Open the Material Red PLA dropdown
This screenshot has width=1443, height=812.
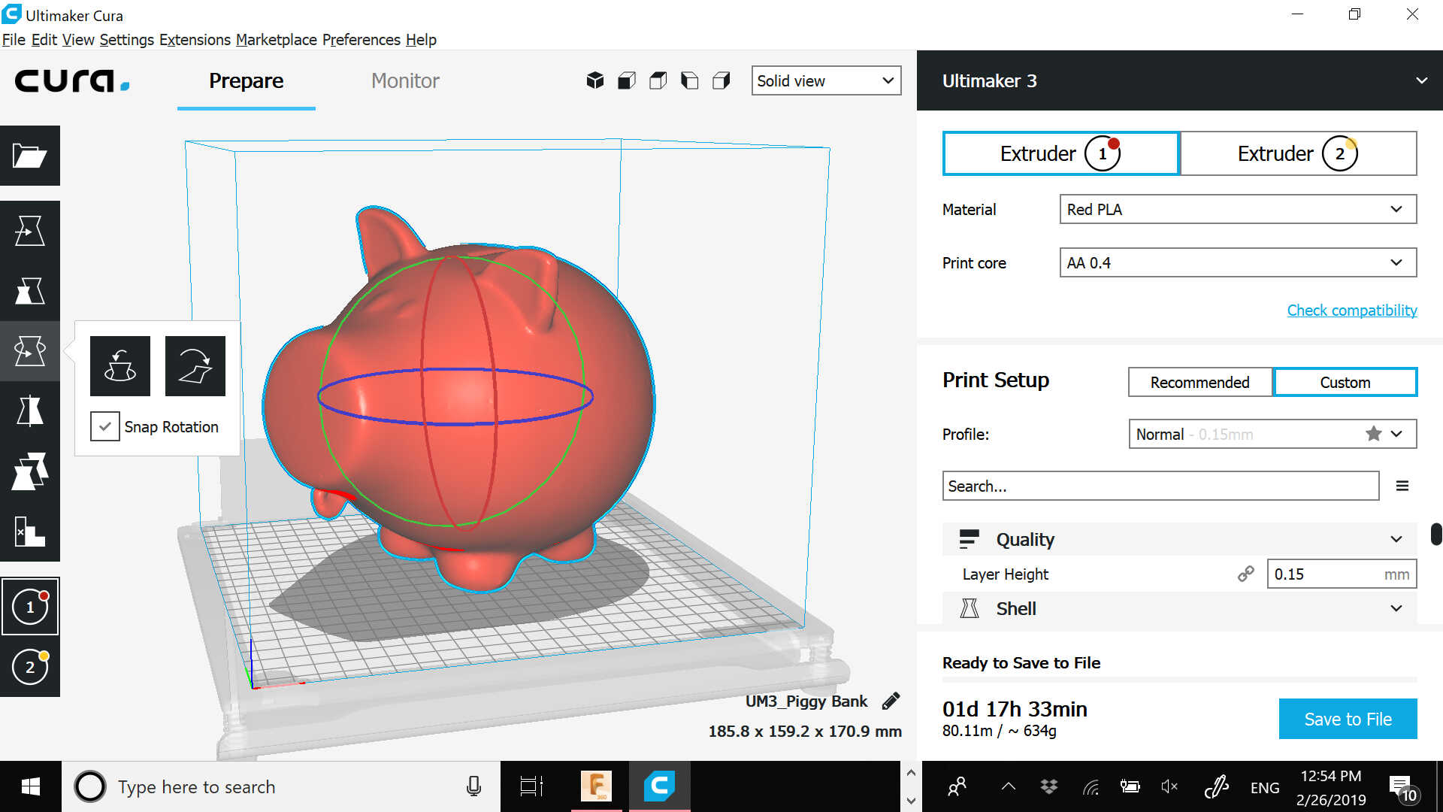point(1237,209)
